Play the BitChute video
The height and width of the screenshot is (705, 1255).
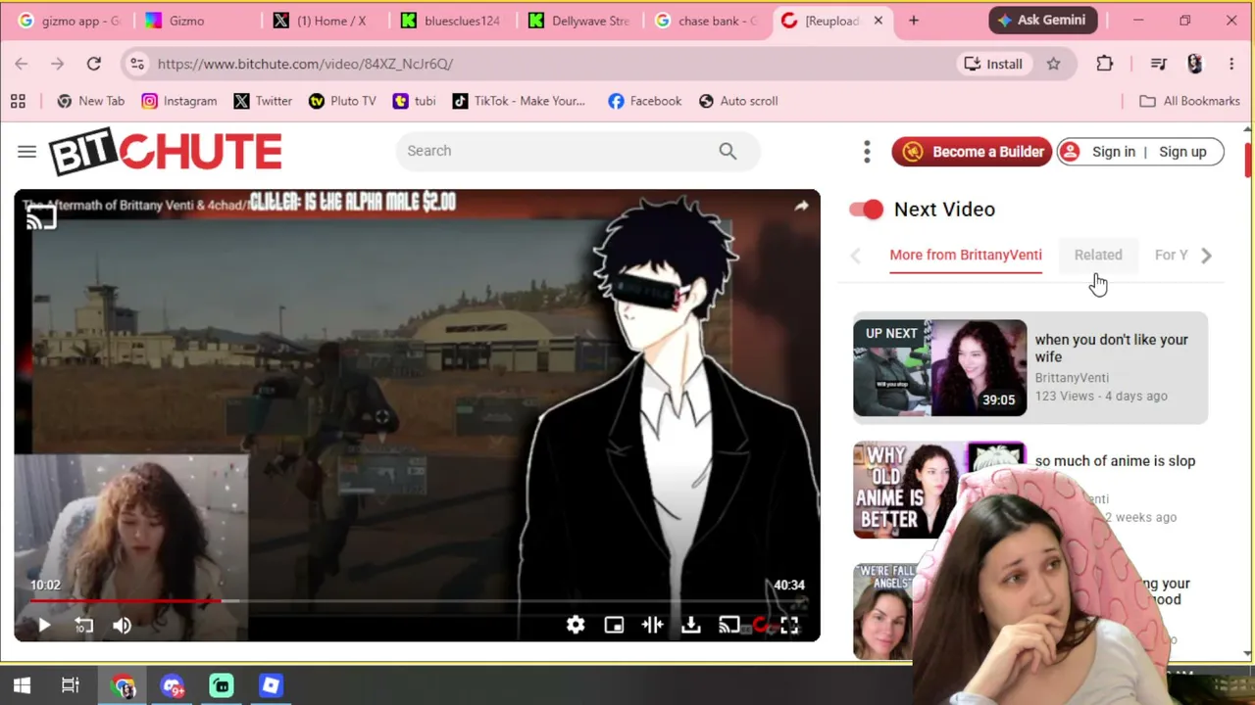pos(44,625)
